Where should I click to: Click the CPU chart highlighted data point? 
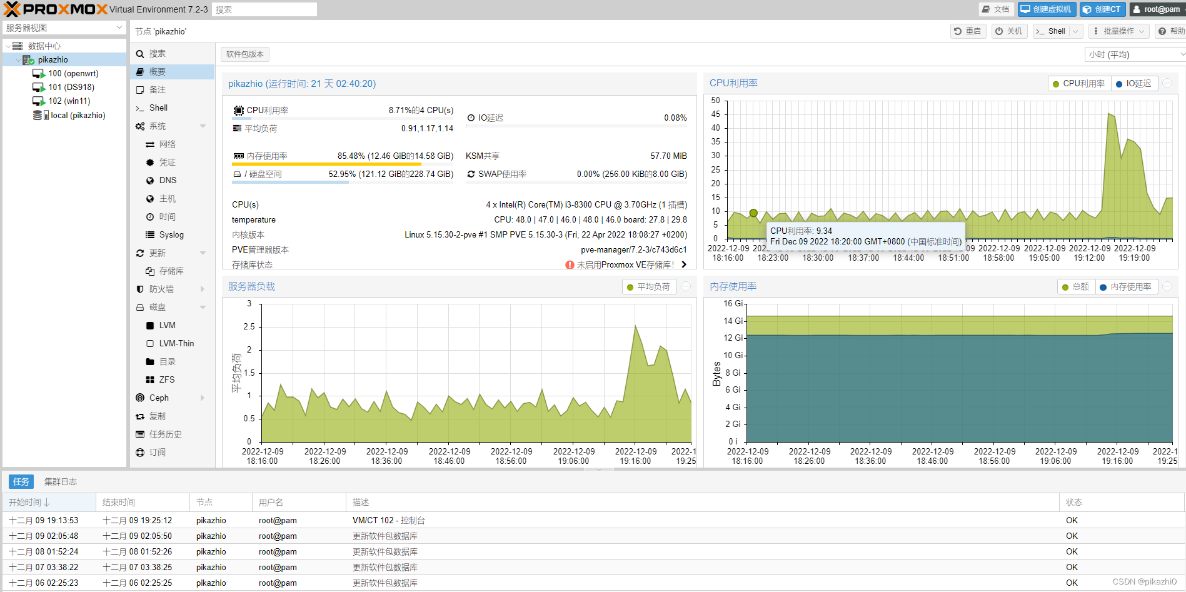coord(753,213)
